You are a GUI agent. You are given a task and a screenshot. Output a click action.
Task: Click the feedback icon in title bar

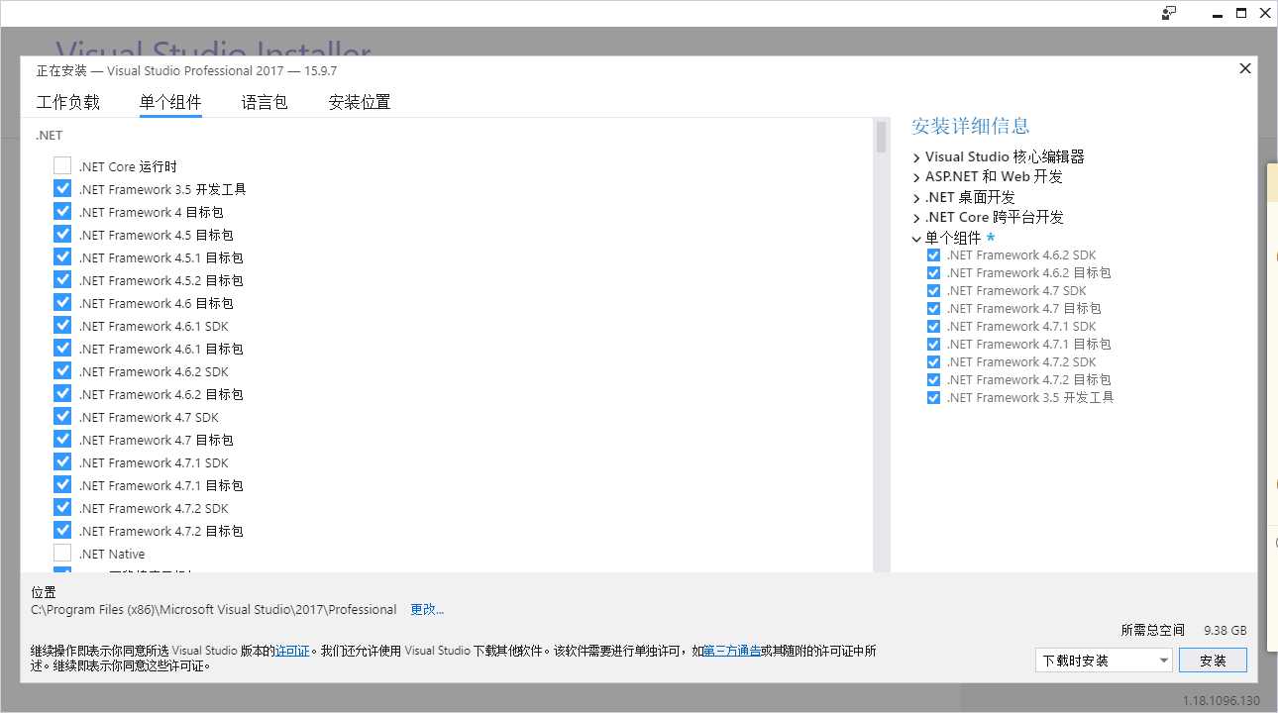[1170, 13]
